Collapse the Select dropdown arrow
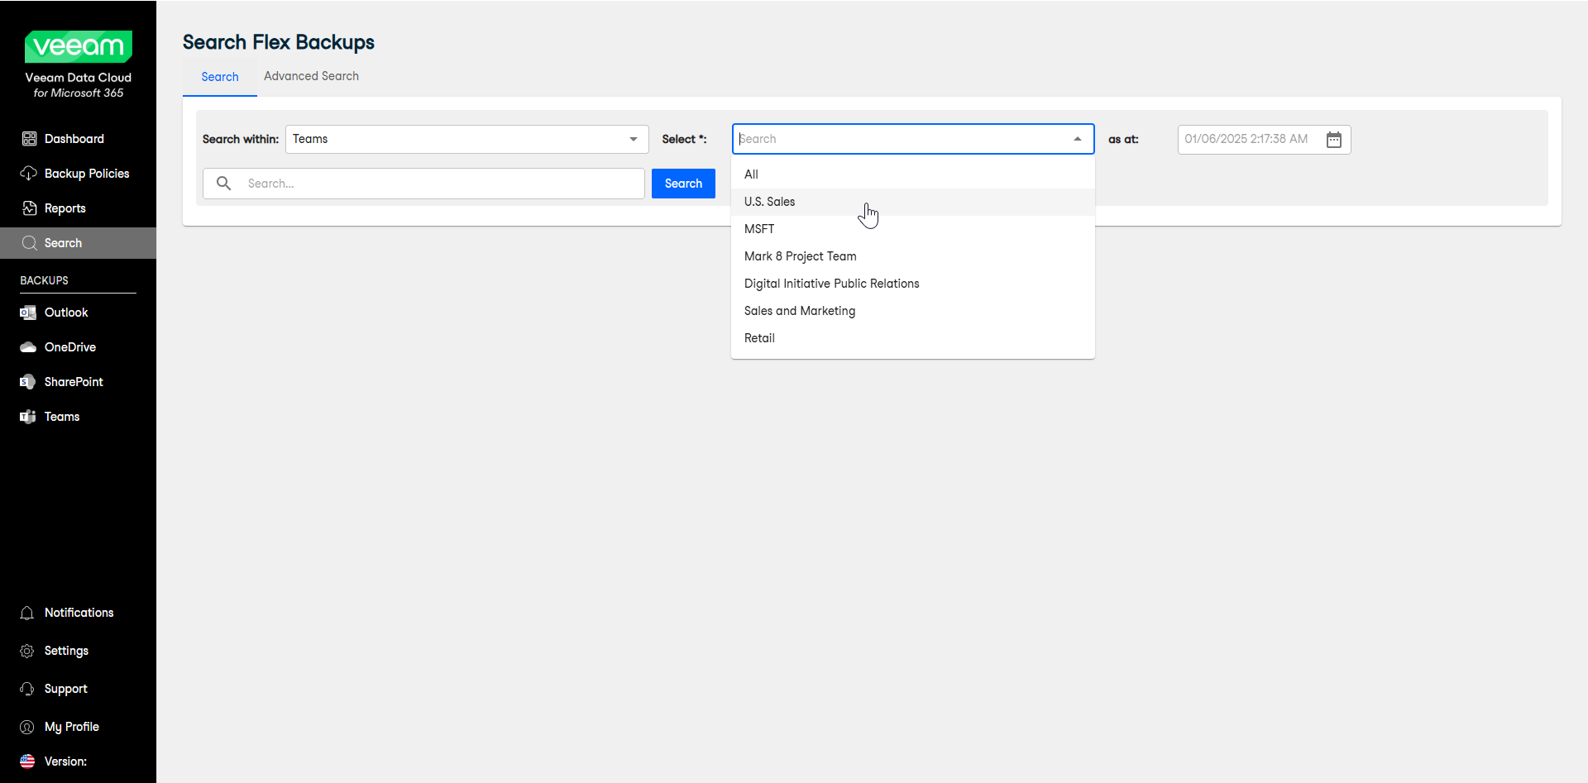This screenshot has width=1588, height=783. [1077, 139]
